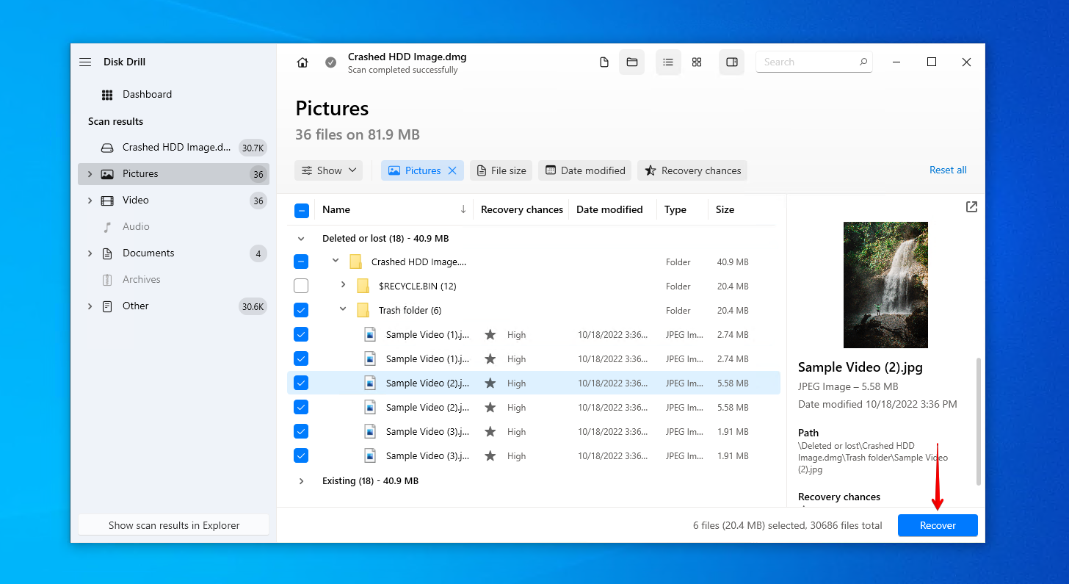Open the hamburger menu next to Disk Drill
Screen dimensions: 1069x584
[85, 62]
